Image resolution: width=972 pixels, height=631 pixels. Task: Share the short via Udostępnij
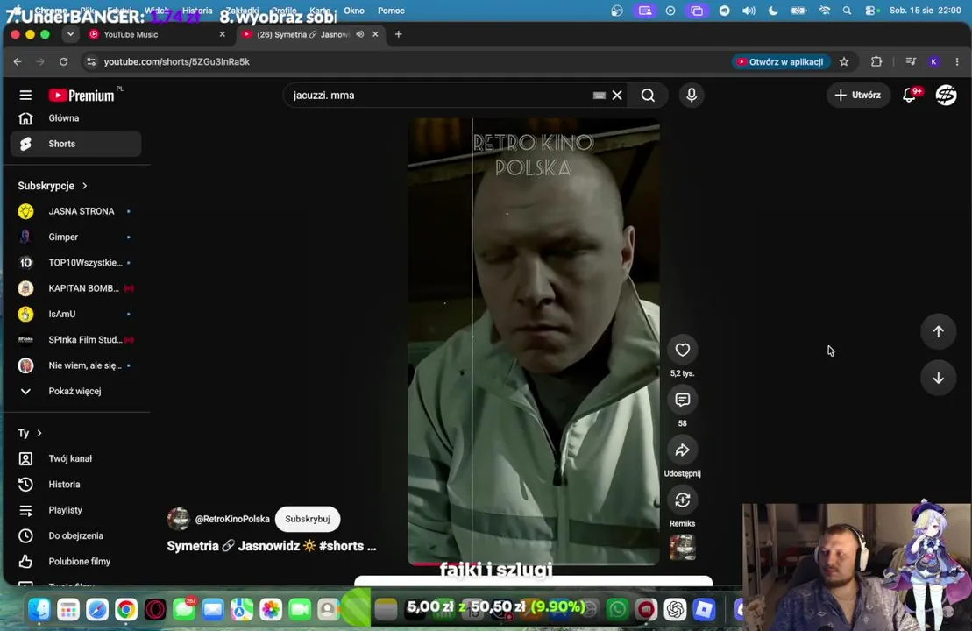click(682, 450)
